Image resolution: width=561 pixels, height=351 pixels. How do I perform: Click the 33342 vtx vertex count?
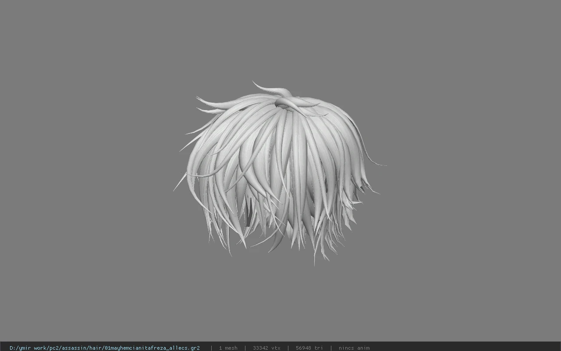click(x=266, y=348)
